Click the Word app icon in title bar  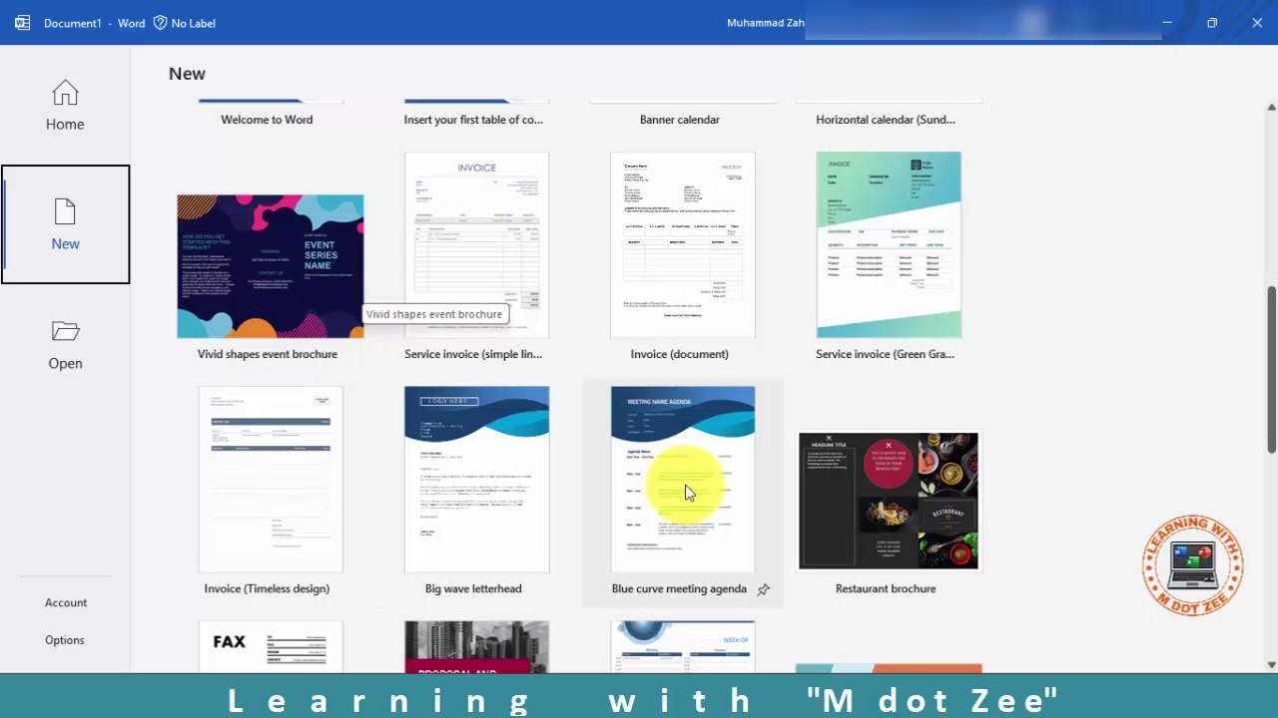22,22
